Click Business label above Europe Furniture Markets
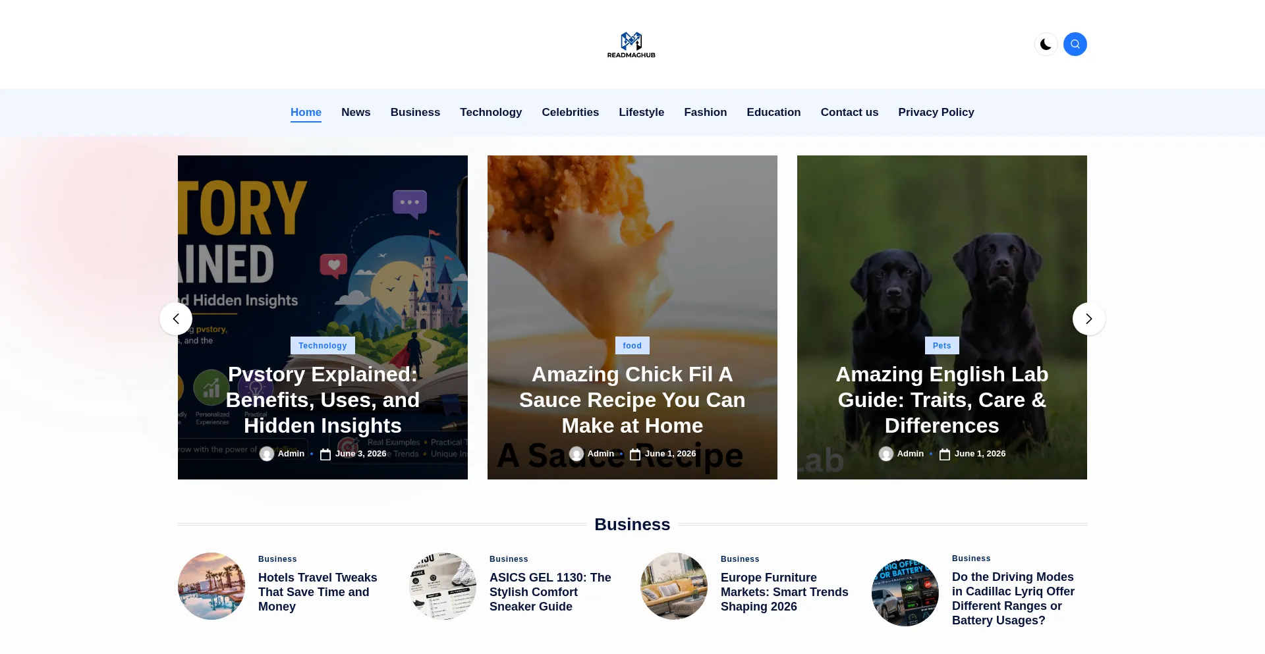The width and height of the screenshot is (1265, 654). pyautogui.click(x=740, y=559)
